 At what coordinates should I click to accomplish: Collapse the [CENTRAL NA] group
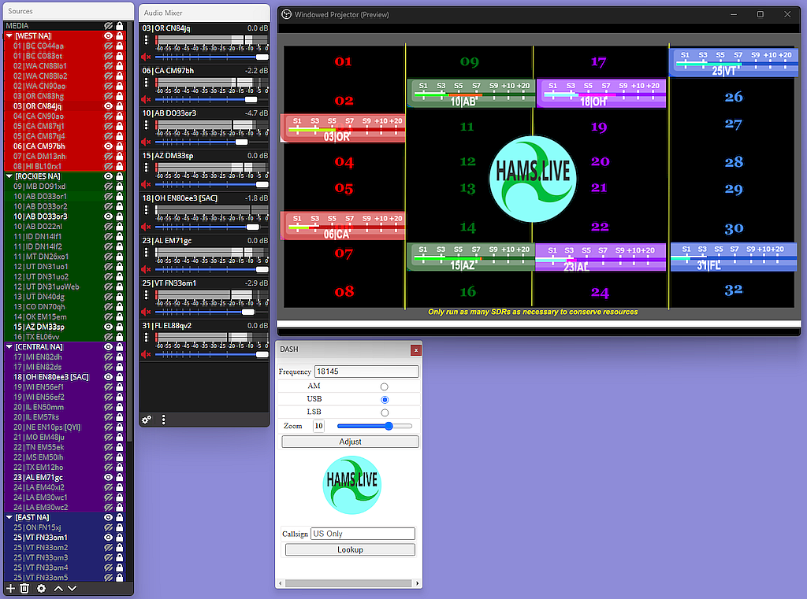point(9,346)
